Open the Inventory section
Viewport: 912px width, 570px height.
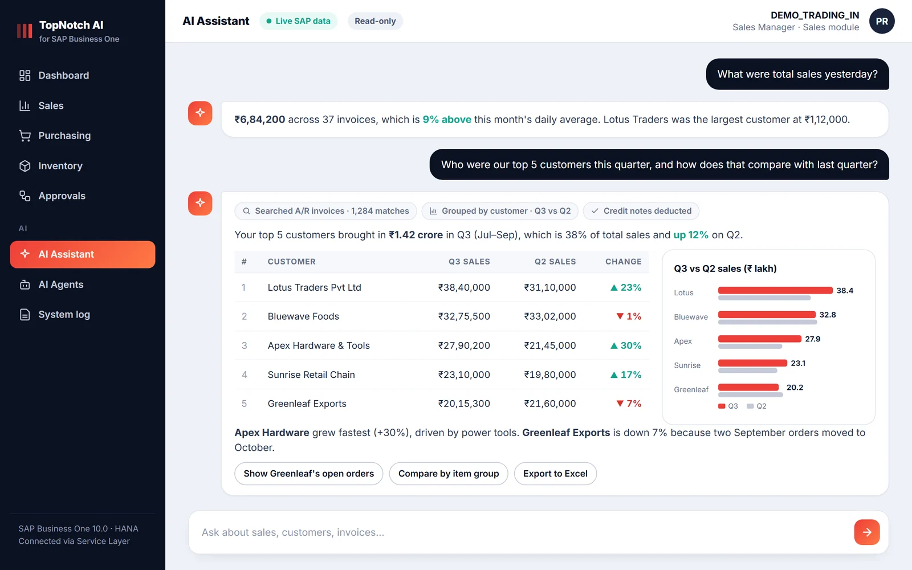point(83,166)
